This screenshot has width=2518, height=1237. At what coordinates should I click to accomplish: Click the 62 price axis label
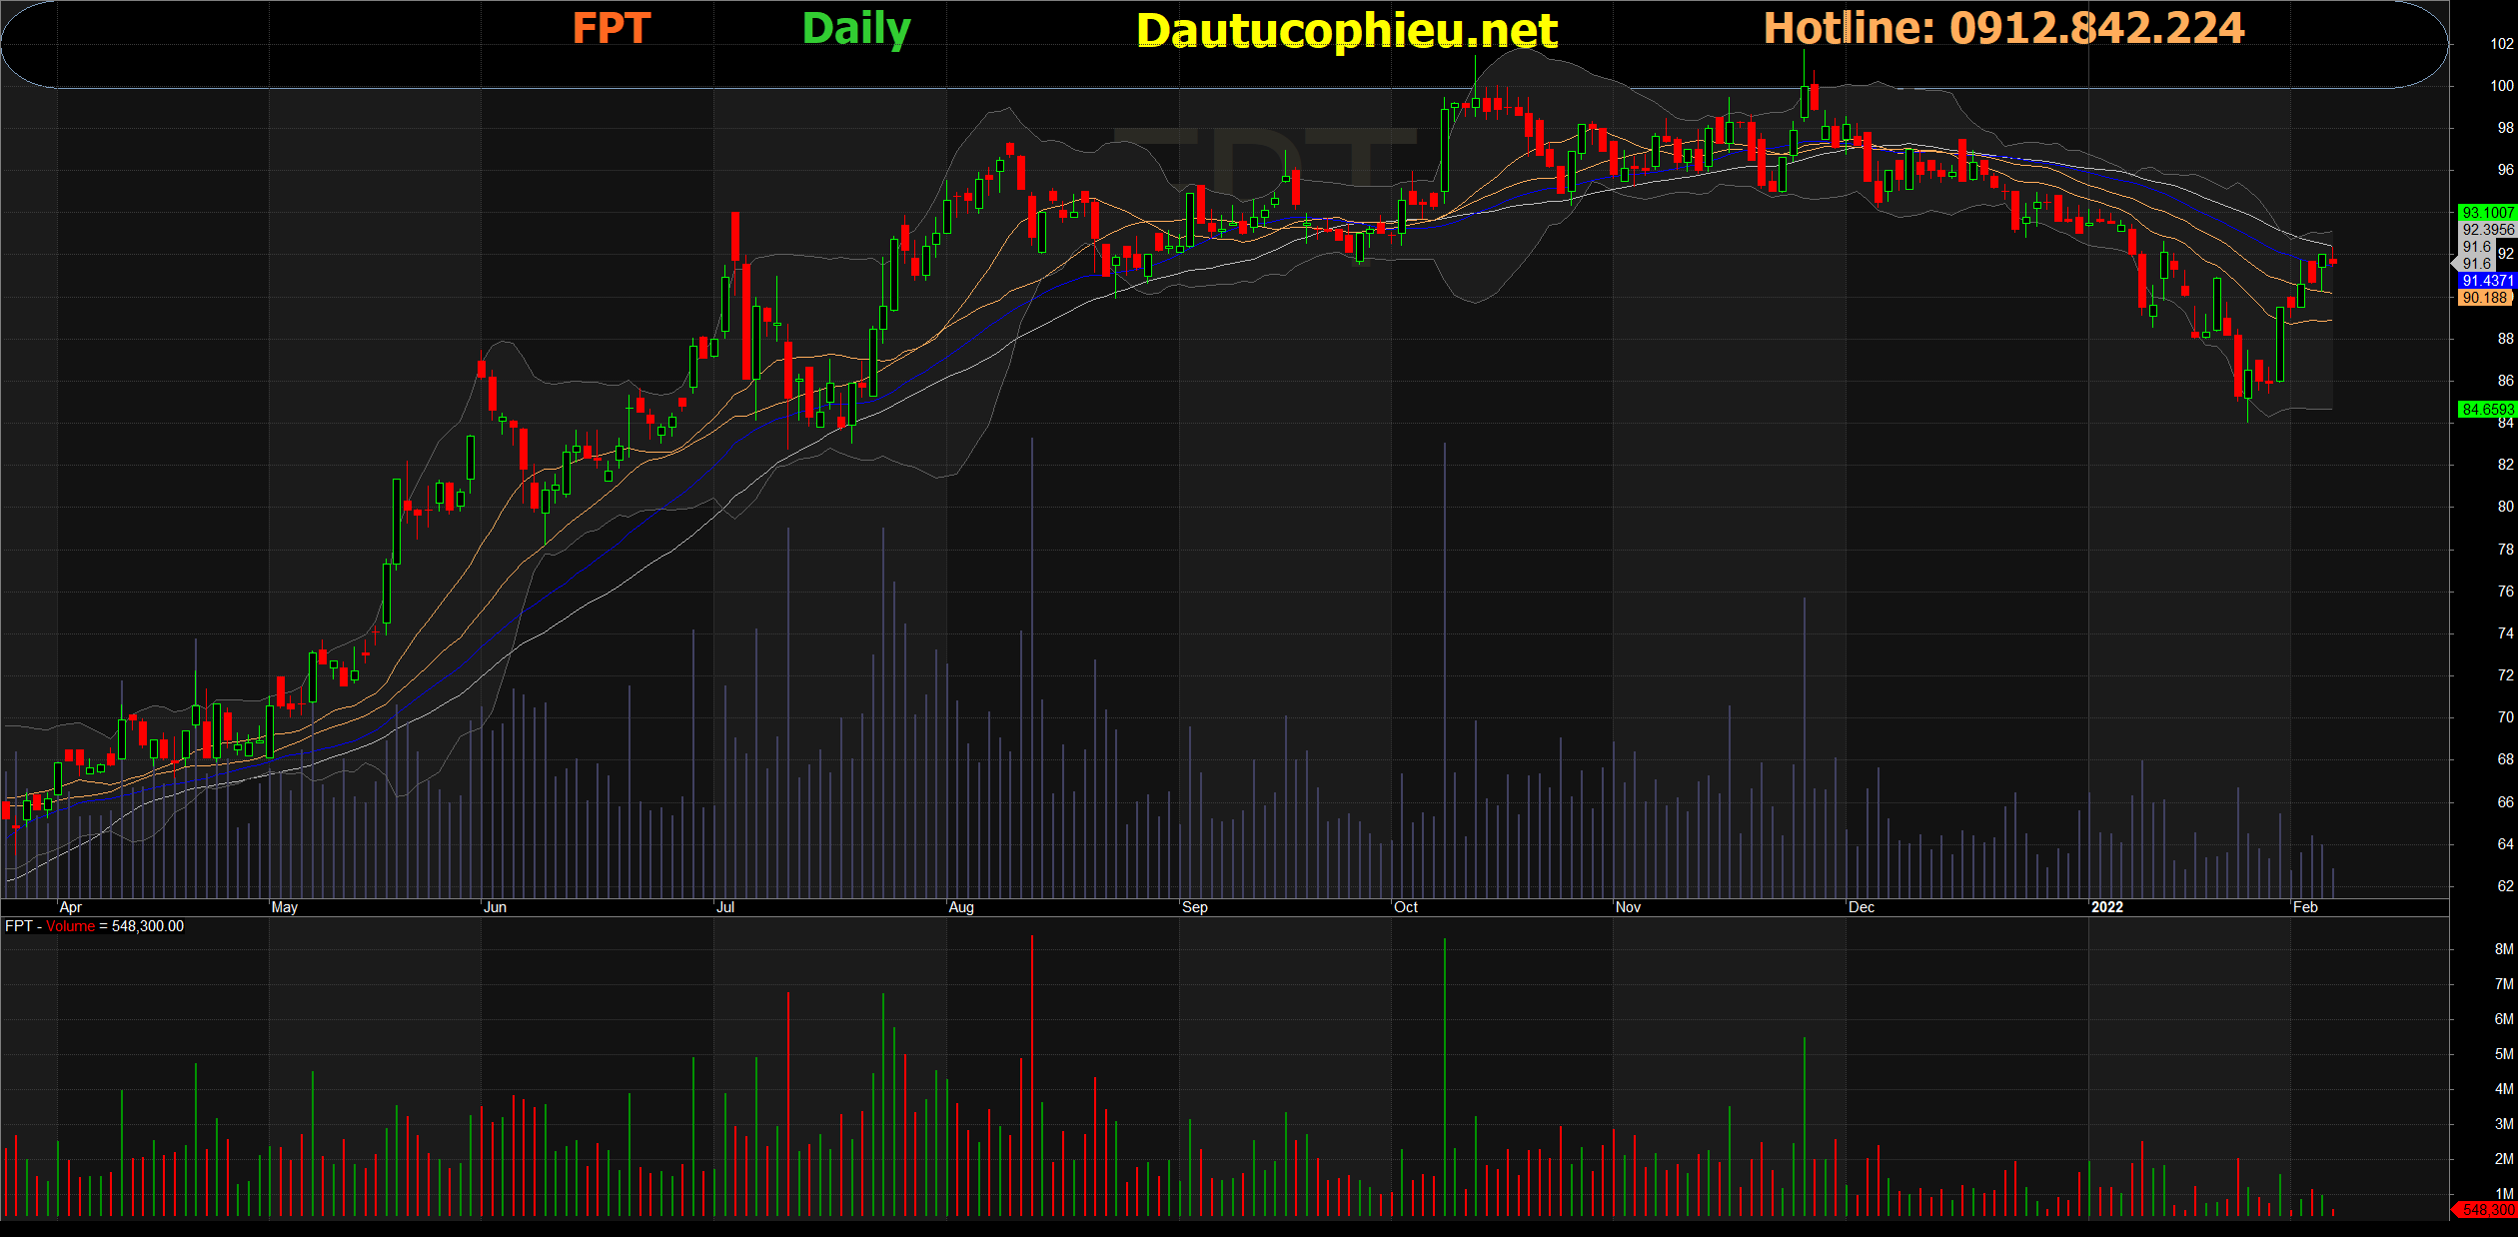pyautogui.click(x=2506, y=886)
